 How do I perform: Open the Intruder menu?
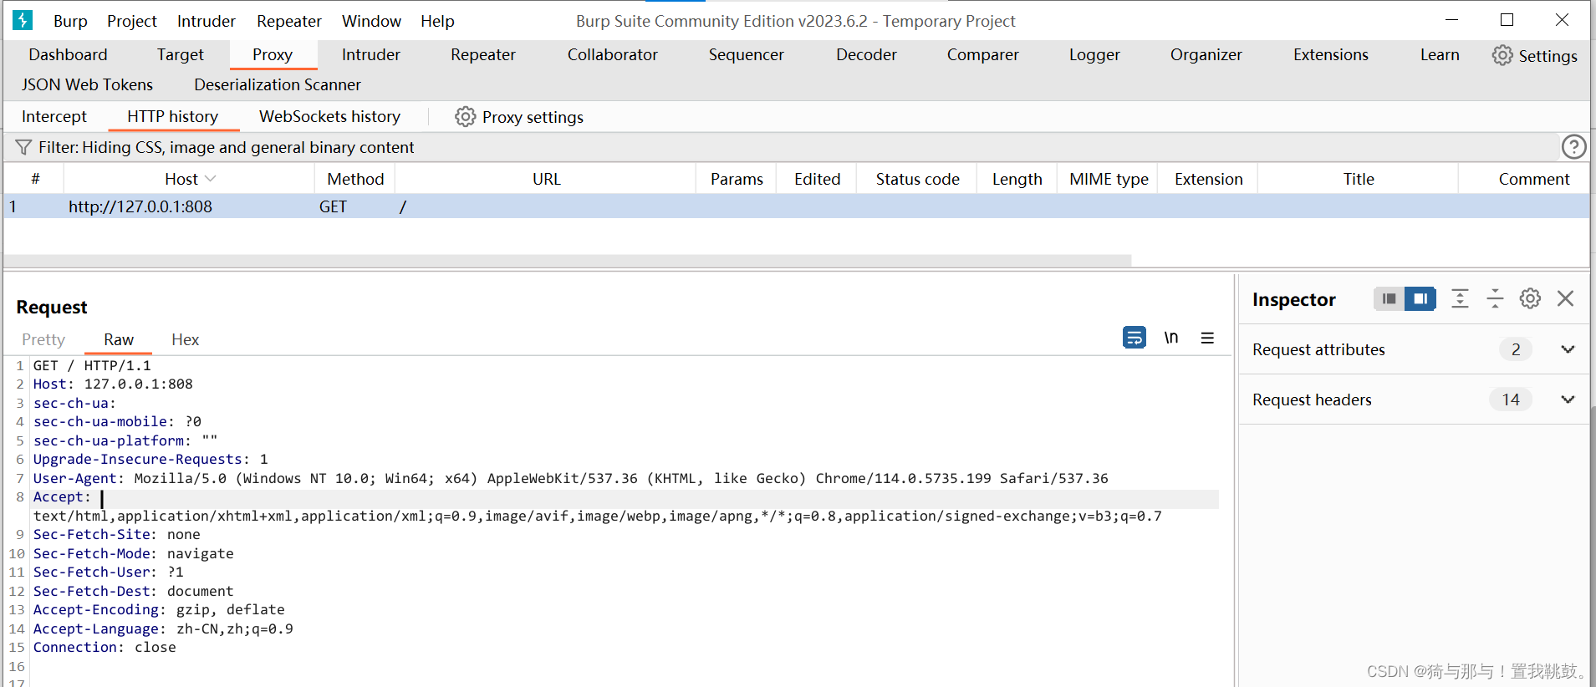click(207, 21)
